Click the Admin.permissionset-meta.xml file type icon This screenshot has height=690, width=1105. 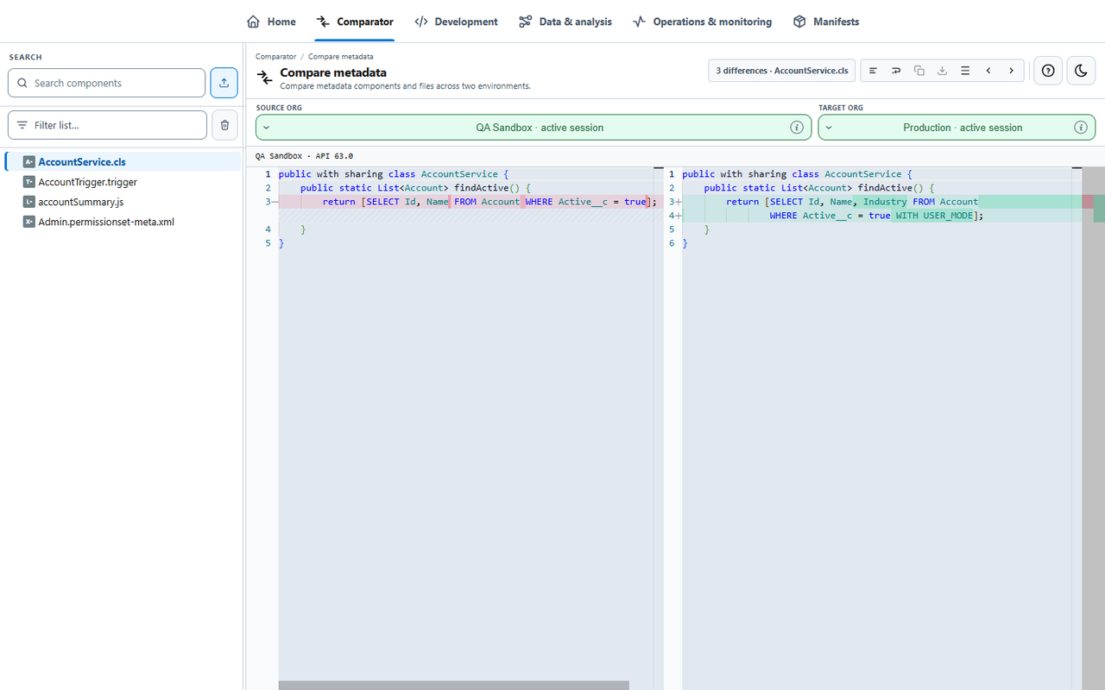[x=29, y=222]
